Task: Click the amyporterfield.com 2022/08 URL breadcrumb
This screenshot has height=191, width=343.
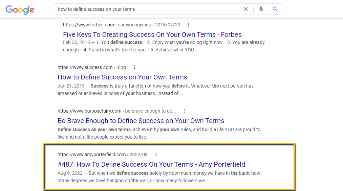Action: 102,154
